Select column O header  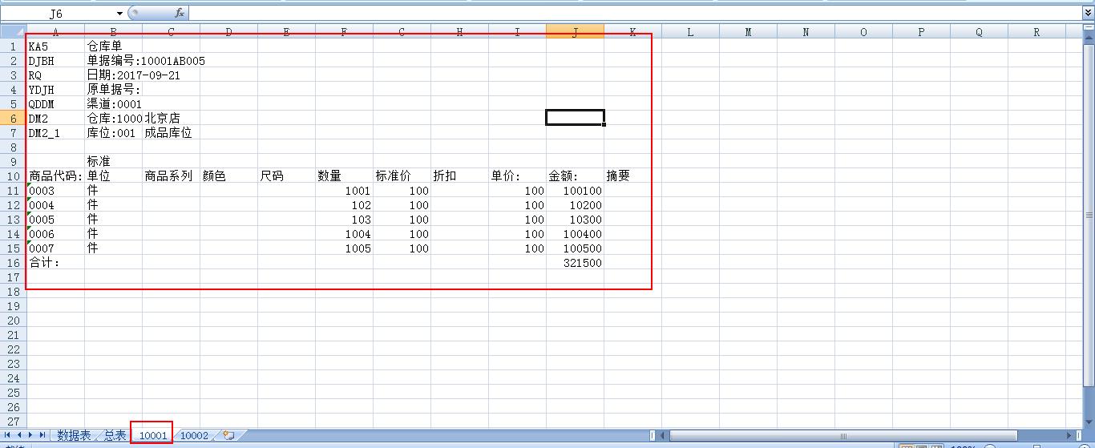(863, 31)
